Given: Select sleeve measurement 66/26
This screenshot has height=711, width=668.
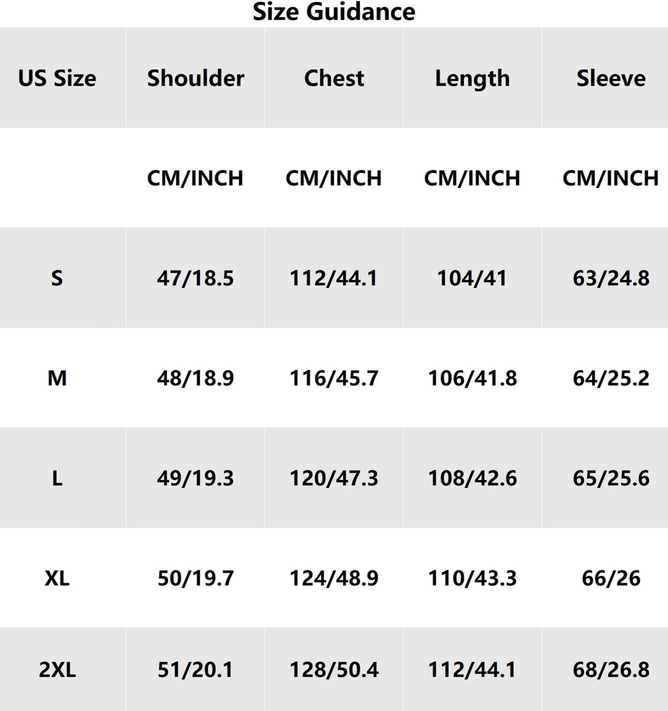Looking at the screenshot, I should pyautogui.click(x=611, y=578).
